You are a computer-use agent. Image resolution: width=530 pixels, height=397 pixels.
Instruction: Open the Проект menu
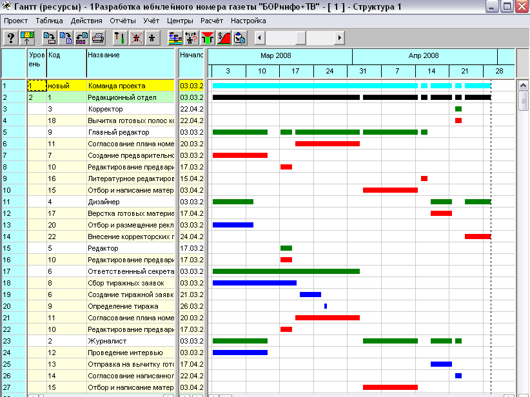click(x=16, y=21)
